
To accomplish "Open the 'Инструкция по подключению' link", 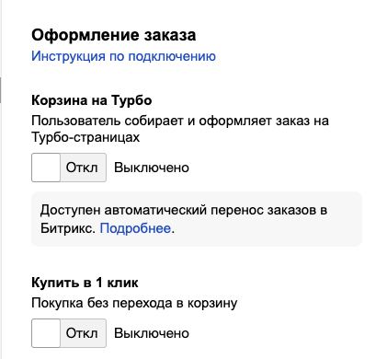I will [x=123, y=56].
